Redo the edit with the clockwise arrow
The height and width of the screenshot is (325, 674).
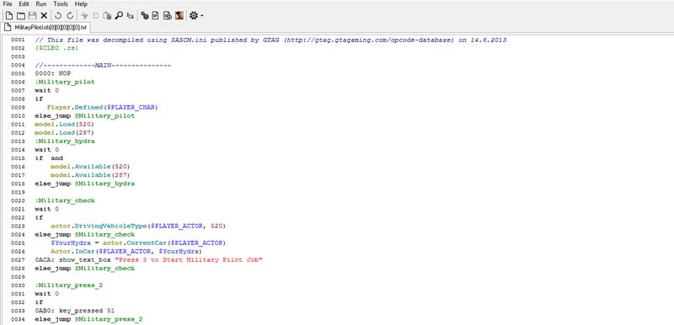(70, 15)
